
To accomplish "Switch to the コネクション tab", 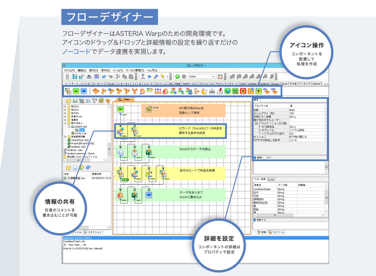I will pos(93,232).
